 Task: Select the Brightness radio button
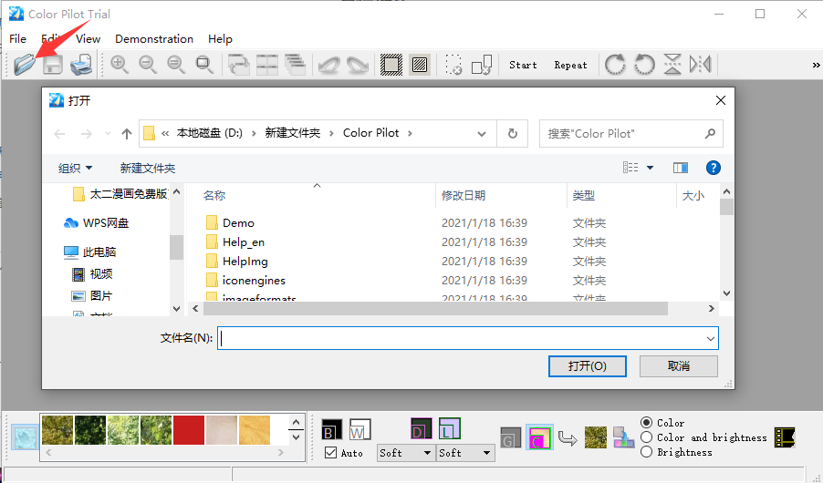(x=647, y=452)
